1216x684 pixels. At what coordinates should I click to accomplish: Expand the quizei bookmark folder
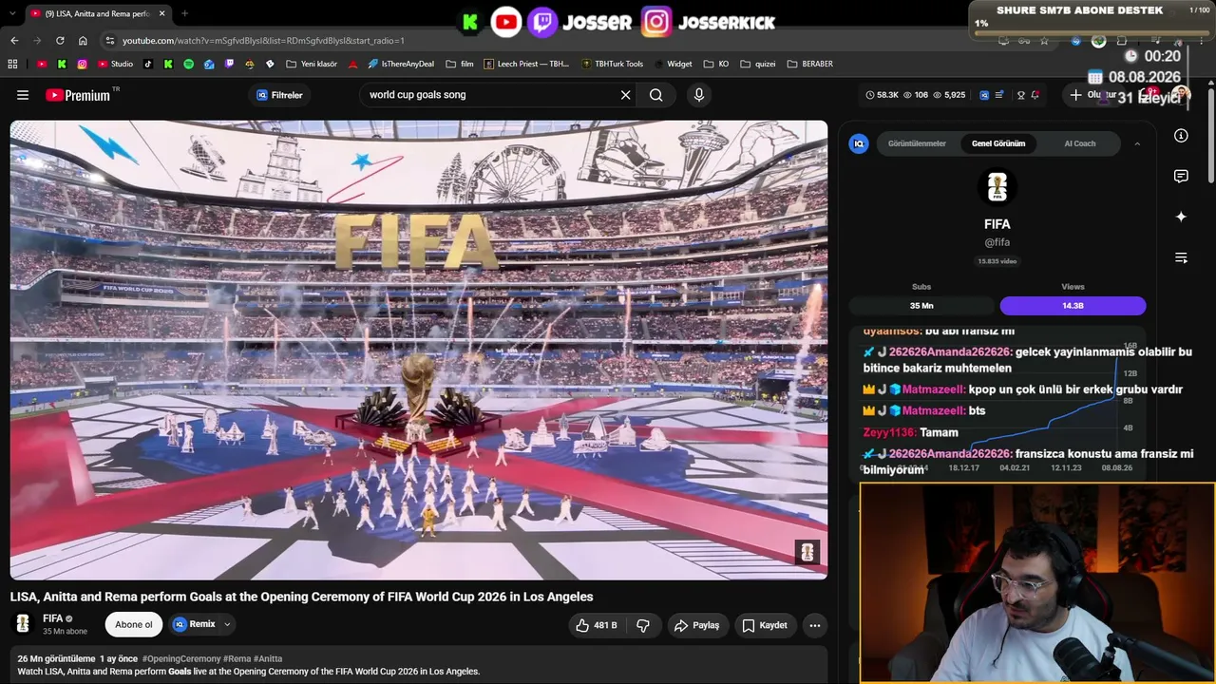point(758,64)
